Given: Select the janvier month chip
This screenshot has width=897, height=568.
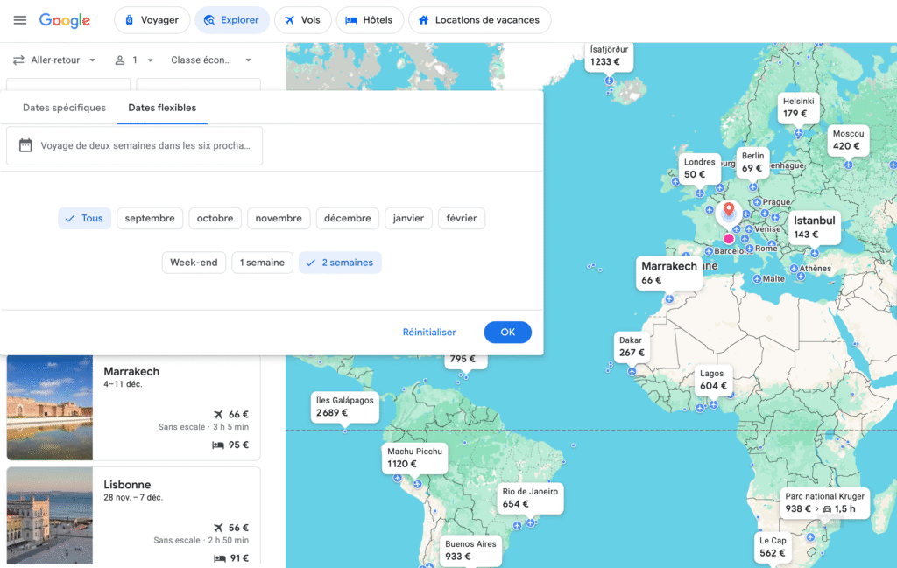Looking at the screenshot, I should point(408,218).
